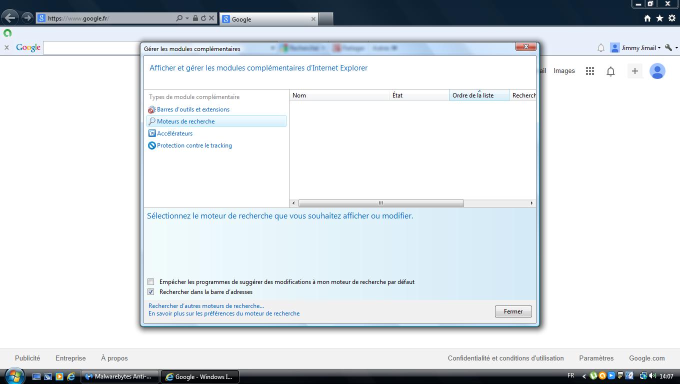Go back with the browser Back arrow
This screenshot has height=384, width=680.
pos(10,18)
